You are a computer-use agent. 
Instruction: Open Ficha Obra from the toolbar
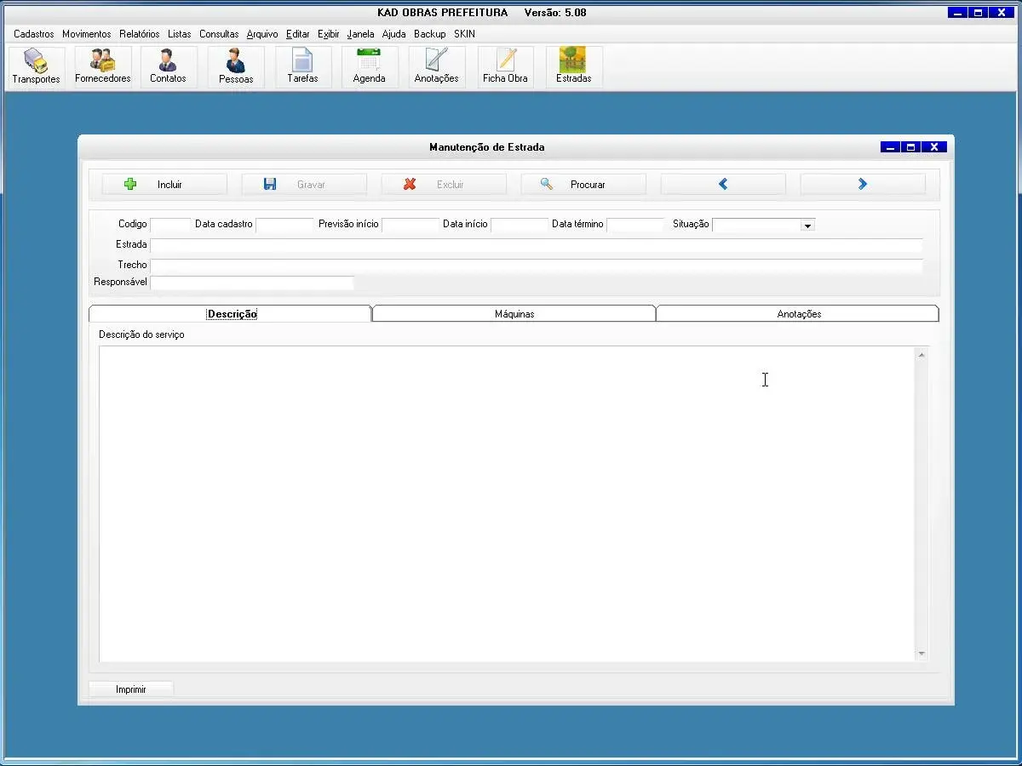coord(506,67)
